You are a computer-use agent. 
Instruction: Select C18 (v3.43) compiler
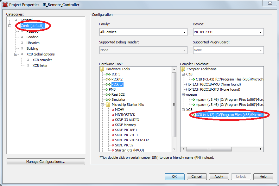point(229,79)
